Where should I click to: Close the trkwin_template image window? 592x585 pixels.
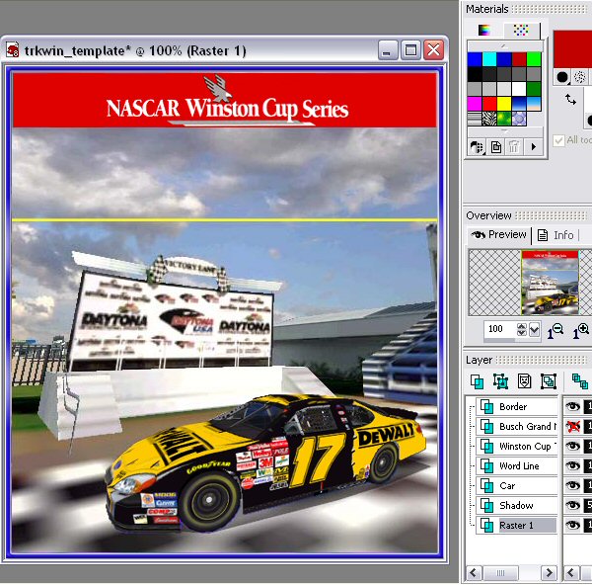[x=433, y=50]
